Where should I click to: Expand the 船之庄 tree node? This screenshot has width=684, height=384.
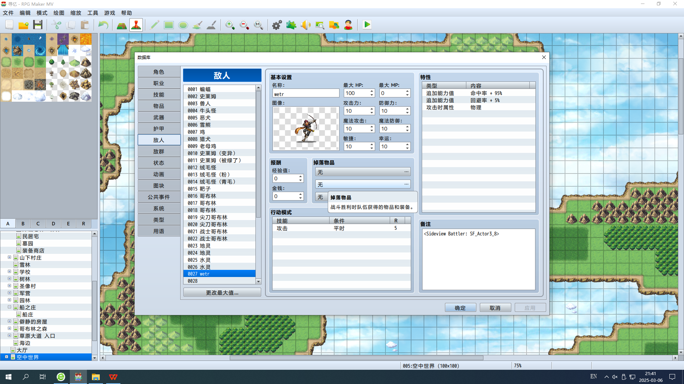tap(9, 307)
